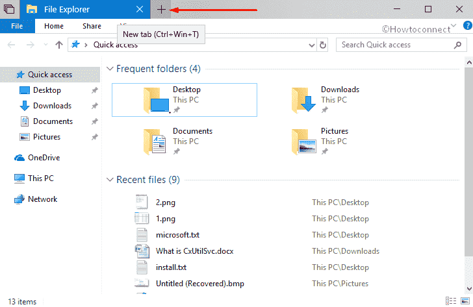Collapse the Recent files group
Image resolution: width=473 pixels, height=307 pixels.
(x=109, y=180)
